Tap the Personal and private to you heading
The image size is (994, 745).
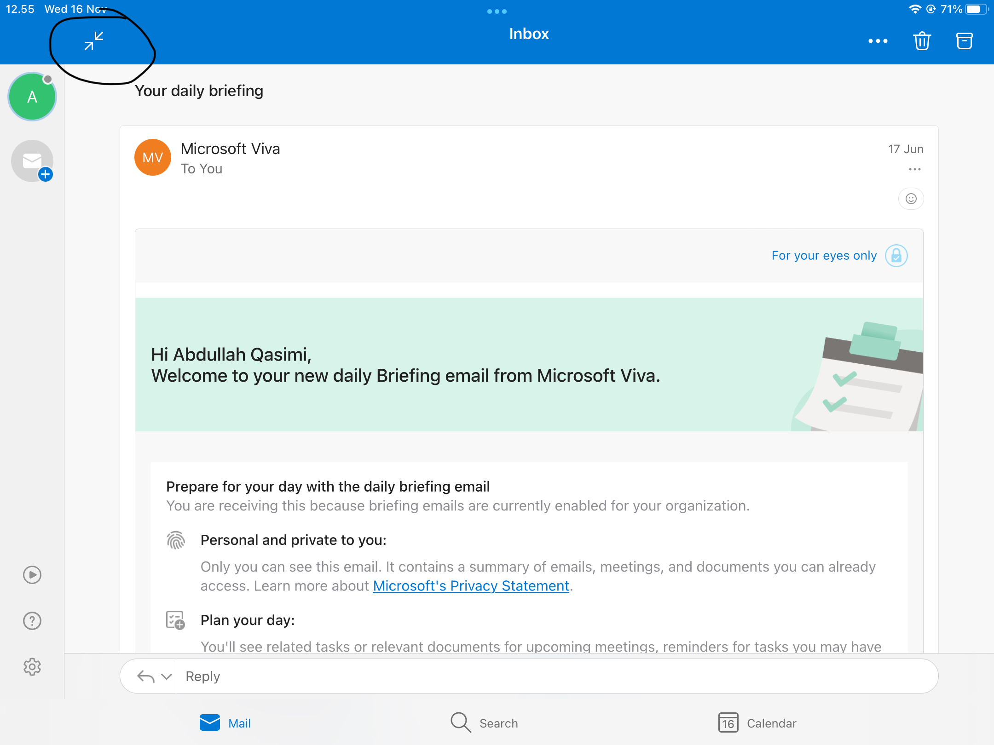tap(294, 540)
